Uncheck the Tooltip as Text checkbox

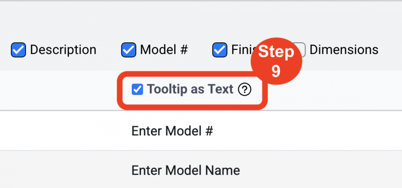(x=137, y=90)
